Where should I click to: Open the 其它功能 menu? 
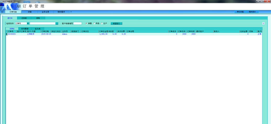coord(240,12)
